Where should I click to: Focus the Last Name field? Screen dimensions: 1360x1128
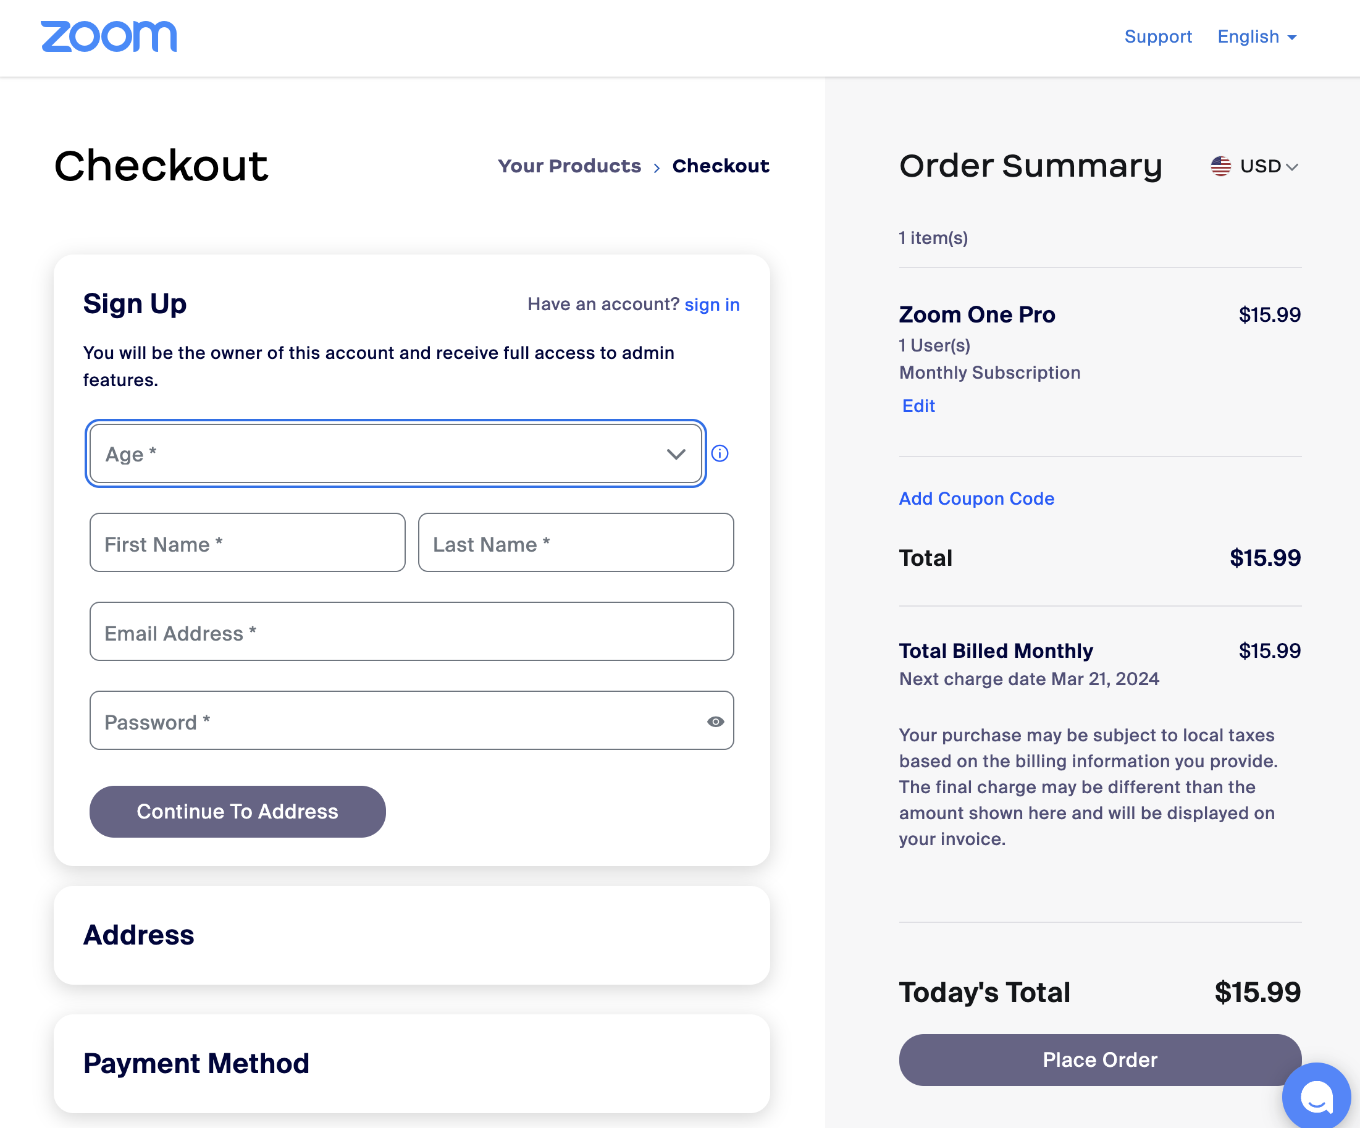tap(576, 543)
